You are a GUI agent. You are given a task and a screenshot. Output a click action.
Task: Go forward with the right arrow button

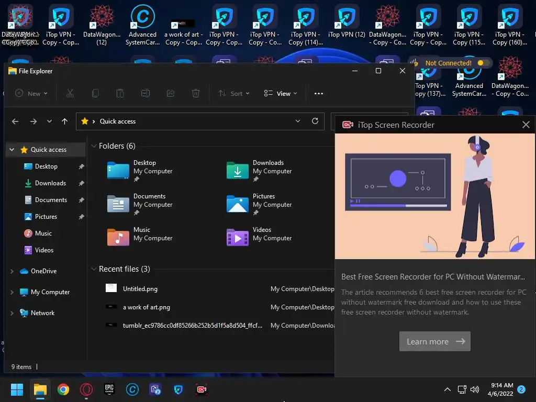[33, 121]
